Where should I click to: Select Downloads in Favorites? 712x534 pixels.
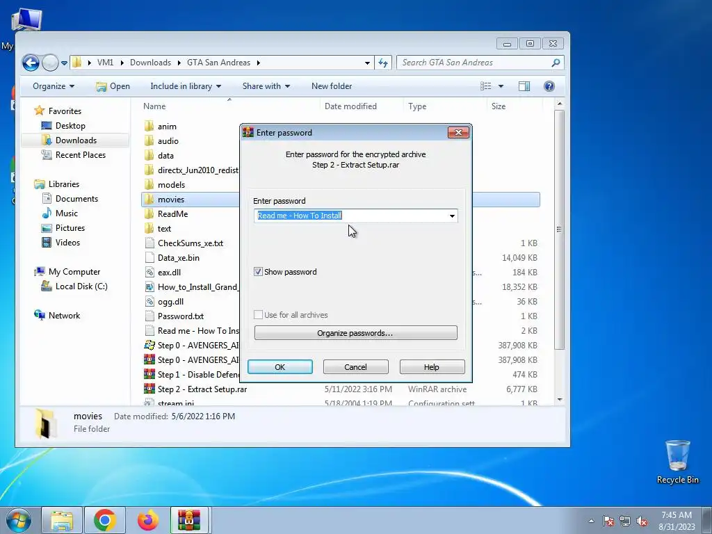(76, 140)
